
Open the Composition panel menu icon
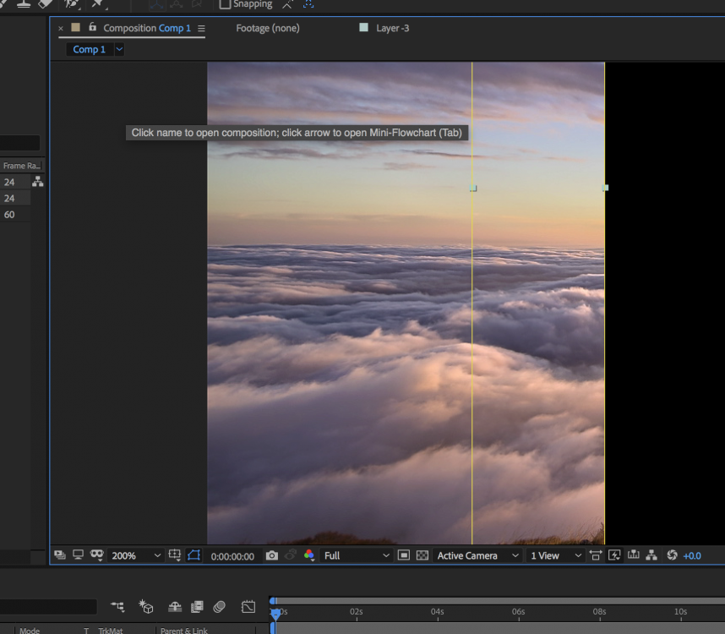201,29
